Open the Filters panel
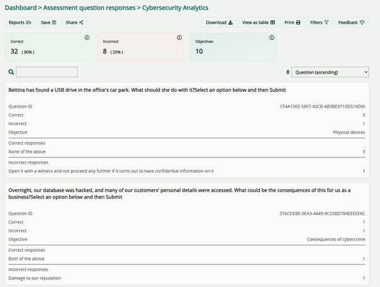The image size is (380, 287). pyautogui.click(x=319, y=23)
